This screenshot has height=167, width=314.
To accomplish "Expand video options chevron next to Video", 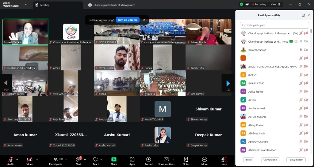I will point(37,159).
